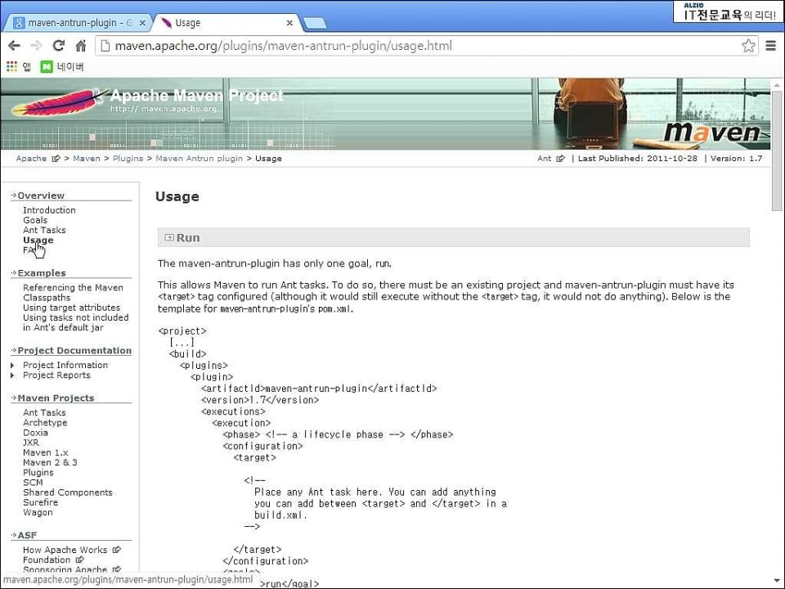Screen dimensions: 785x589
Task: Go to the Maven breadcrumb link
Action: point(87,158)
